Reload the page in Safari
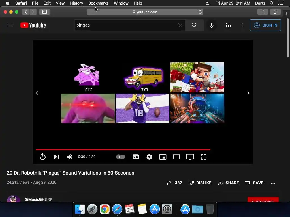This screenshot has width=290, height=217. point(200,12)
